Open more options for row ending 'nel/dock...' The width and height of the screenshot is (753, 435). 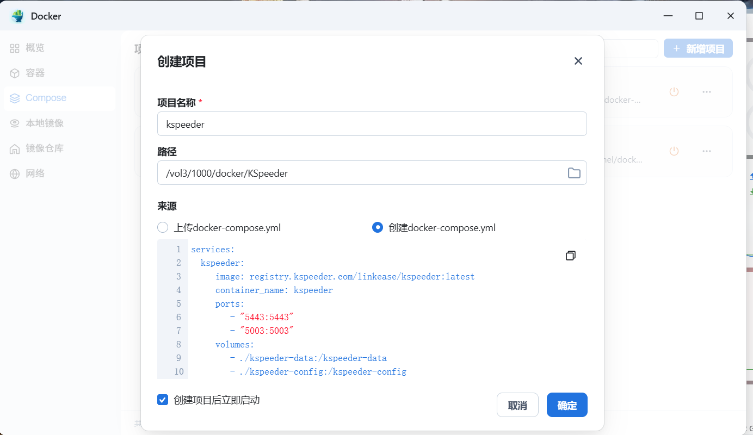pyautogui.click(x=707, y=151)
